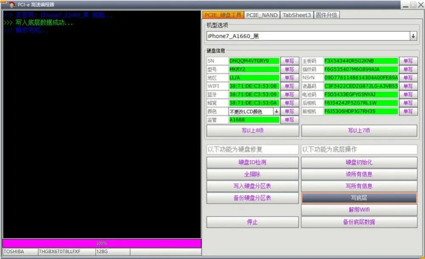Click 蓝牙 address field ending 53:09
Screen dimensions: 425x259
[x=254, y=95]
